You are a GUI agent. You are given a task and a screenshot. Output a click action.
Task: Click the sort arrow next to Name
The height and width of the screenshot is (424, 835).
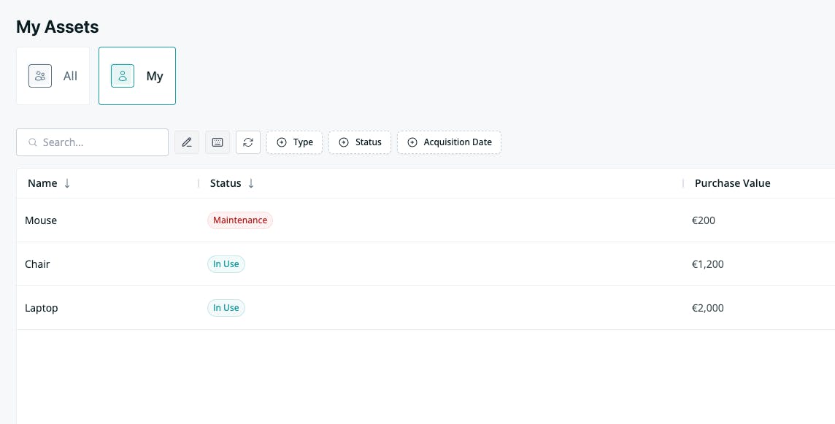click(67, 183)
